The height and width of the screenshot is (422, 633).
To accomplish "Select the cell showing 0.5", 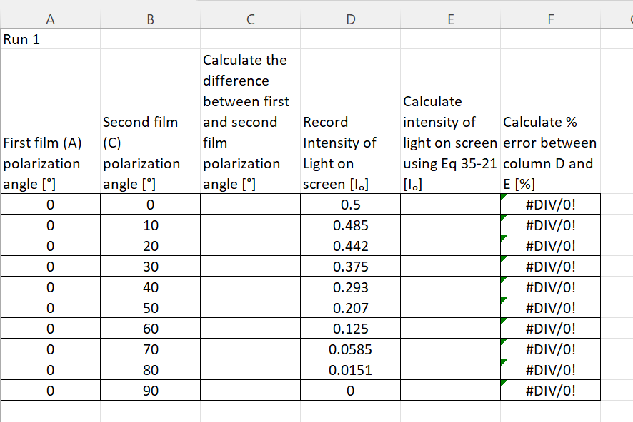I will 350,204.
